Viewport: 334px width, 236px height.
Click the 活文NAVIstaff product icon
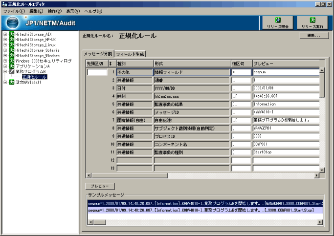11,83
